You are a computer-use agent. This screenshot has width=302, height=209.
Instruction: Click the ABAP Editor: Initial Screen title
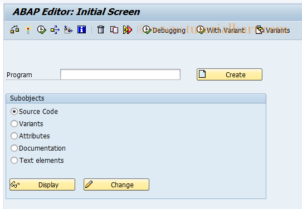pos(76,12)
